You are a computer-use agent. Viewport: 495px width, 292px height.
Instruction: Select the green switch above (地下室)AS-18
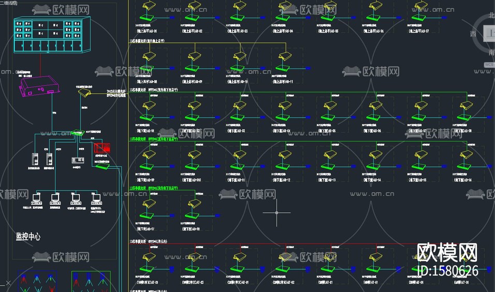[x=192, y=215]
